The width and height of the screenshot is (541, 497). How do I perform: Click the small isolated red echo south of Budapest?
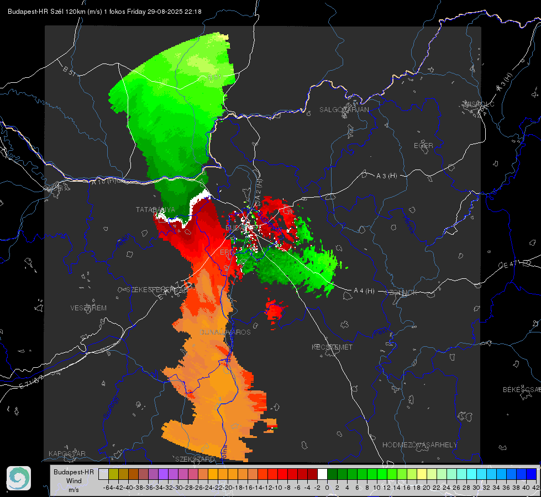click(x=275, y=311)
